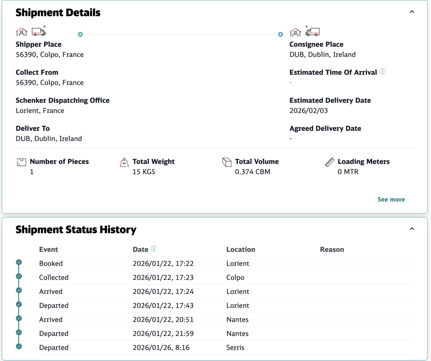
Task: Click the Loading Meters ruler icon
Action: pos(329,162)
